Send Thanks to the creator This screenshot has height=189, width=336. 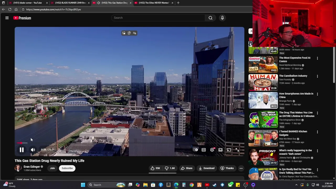[x=227, y=168]
